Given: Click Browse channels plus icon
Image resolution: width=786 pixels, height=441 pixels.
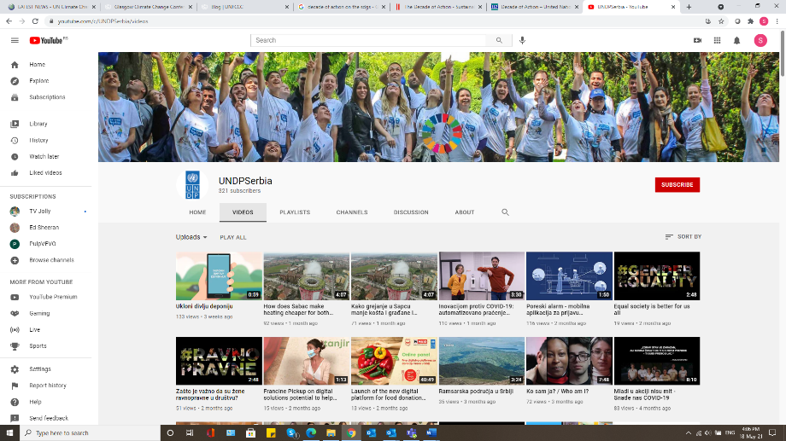Looking at the screenshot, I should 15,260.
